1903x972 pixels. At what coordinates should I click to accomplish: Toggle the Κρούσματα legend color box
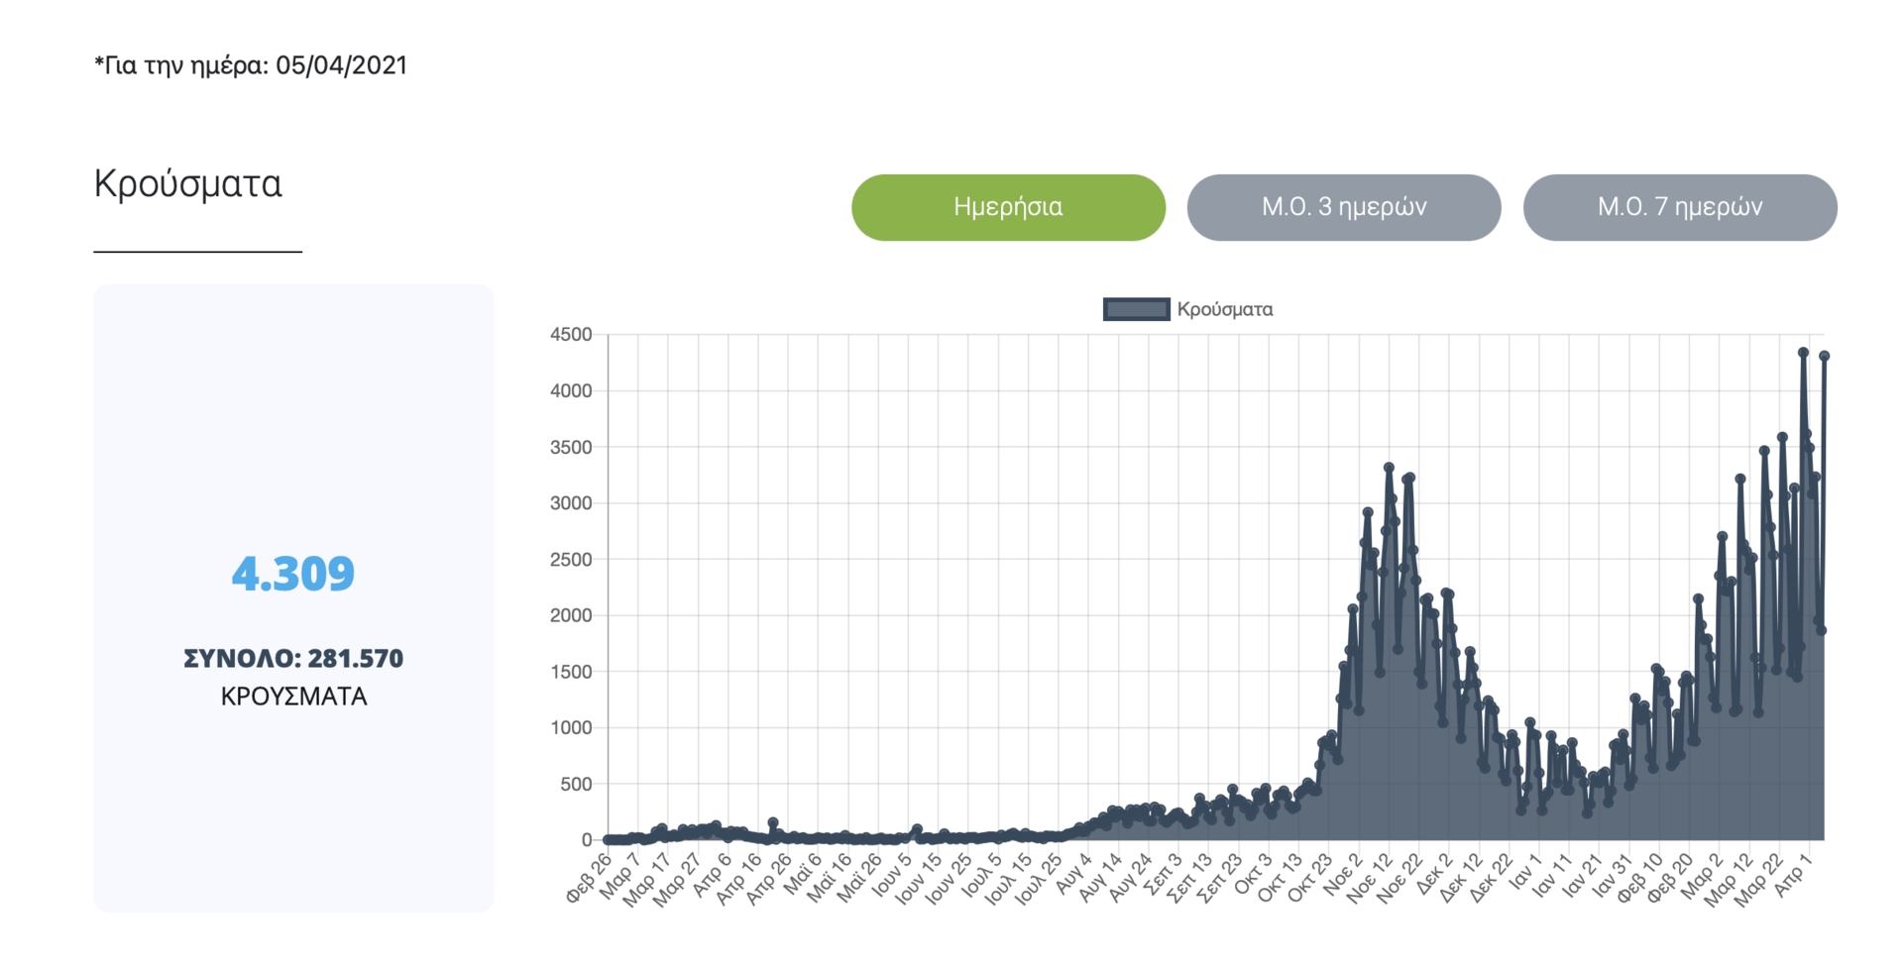1136,309
